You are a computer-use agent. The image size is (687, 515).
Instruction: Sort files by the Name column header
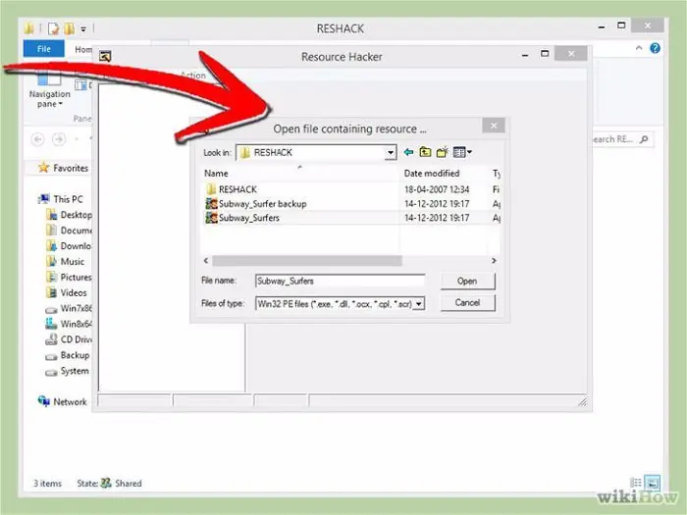pyautogui.click(x=216, y=174)
